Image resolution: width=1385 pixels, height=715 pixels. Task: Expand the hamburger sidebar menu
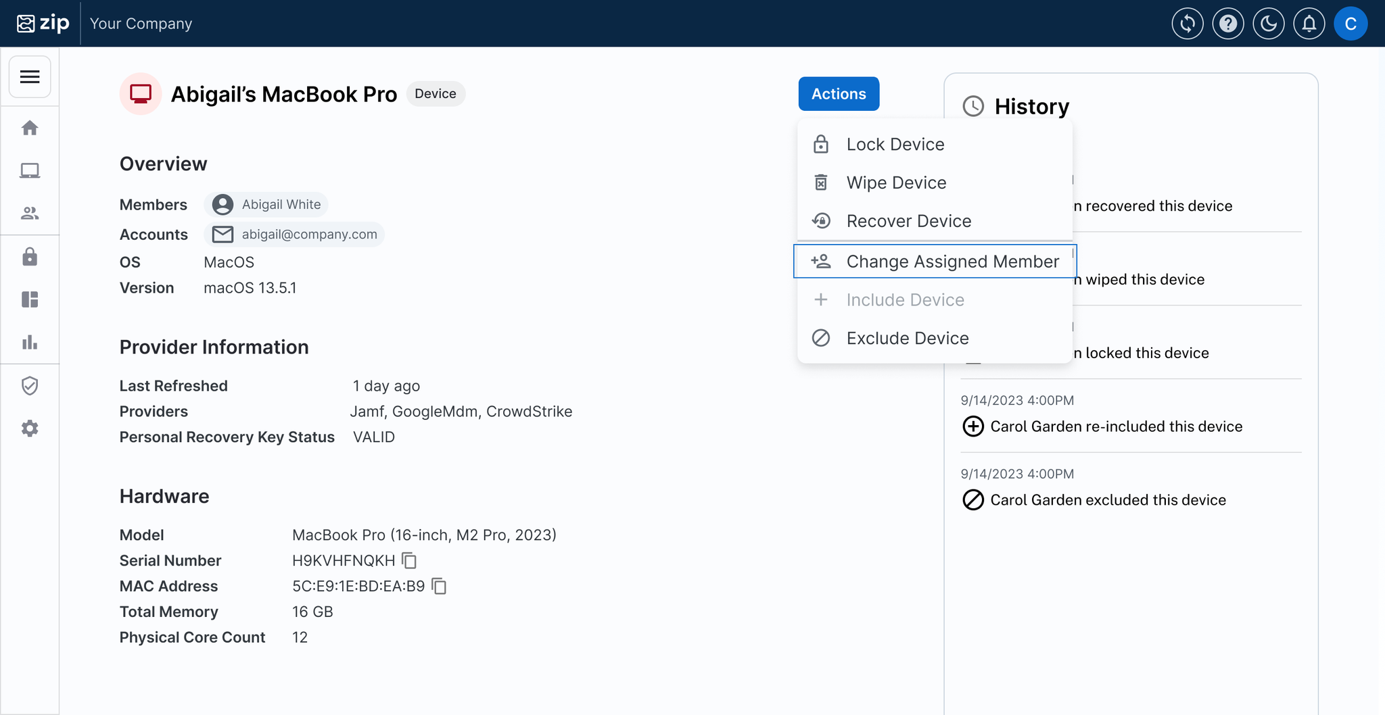point(30,77)
